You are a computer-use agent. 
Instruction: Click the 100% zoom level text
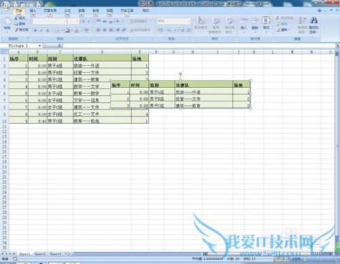pyautogui.click(x=296, y=259)
